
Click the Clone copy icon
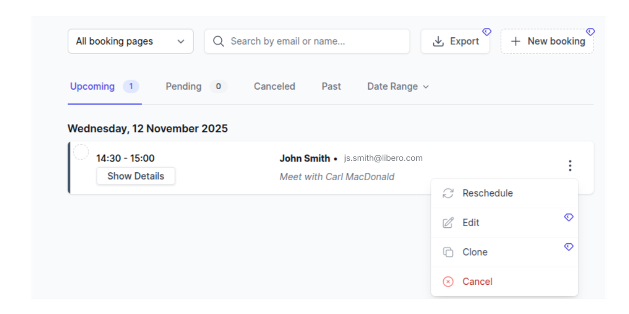(448, 252)
